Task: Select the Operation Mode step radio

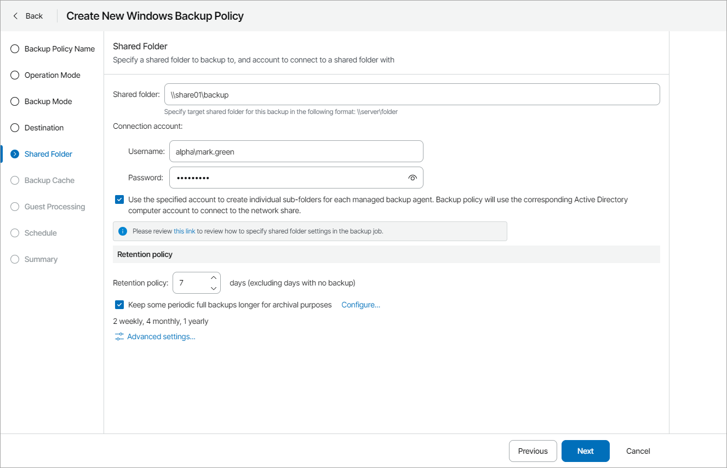Action: coord(14,75)
